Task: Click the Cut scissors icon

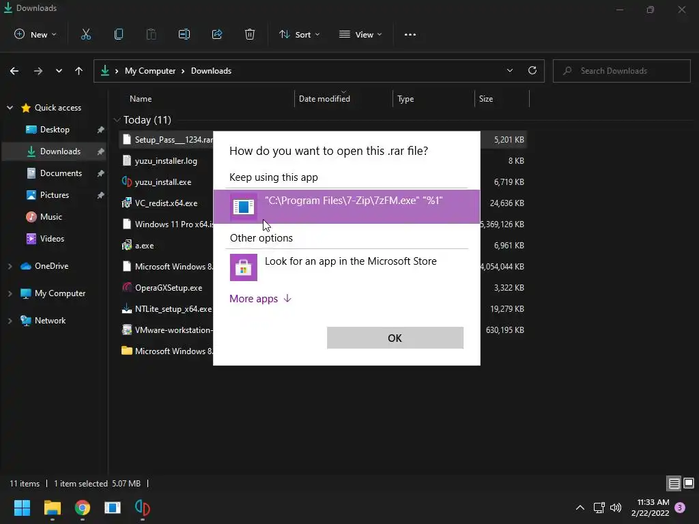Action: point(85,34)
